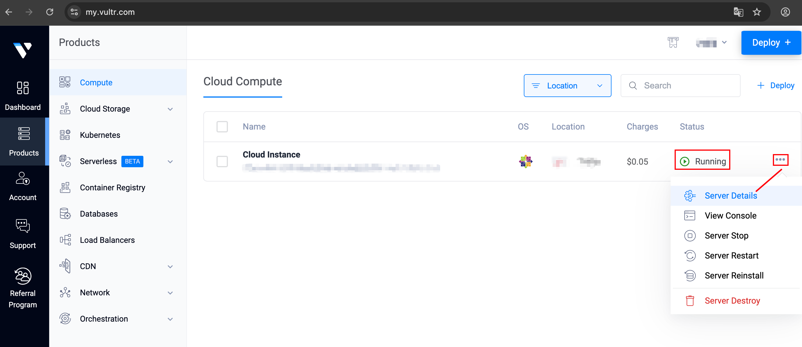This screenshot has width=802, height=347.
Task: Select Server Restart from the context menu
Action: pos(731,256)
